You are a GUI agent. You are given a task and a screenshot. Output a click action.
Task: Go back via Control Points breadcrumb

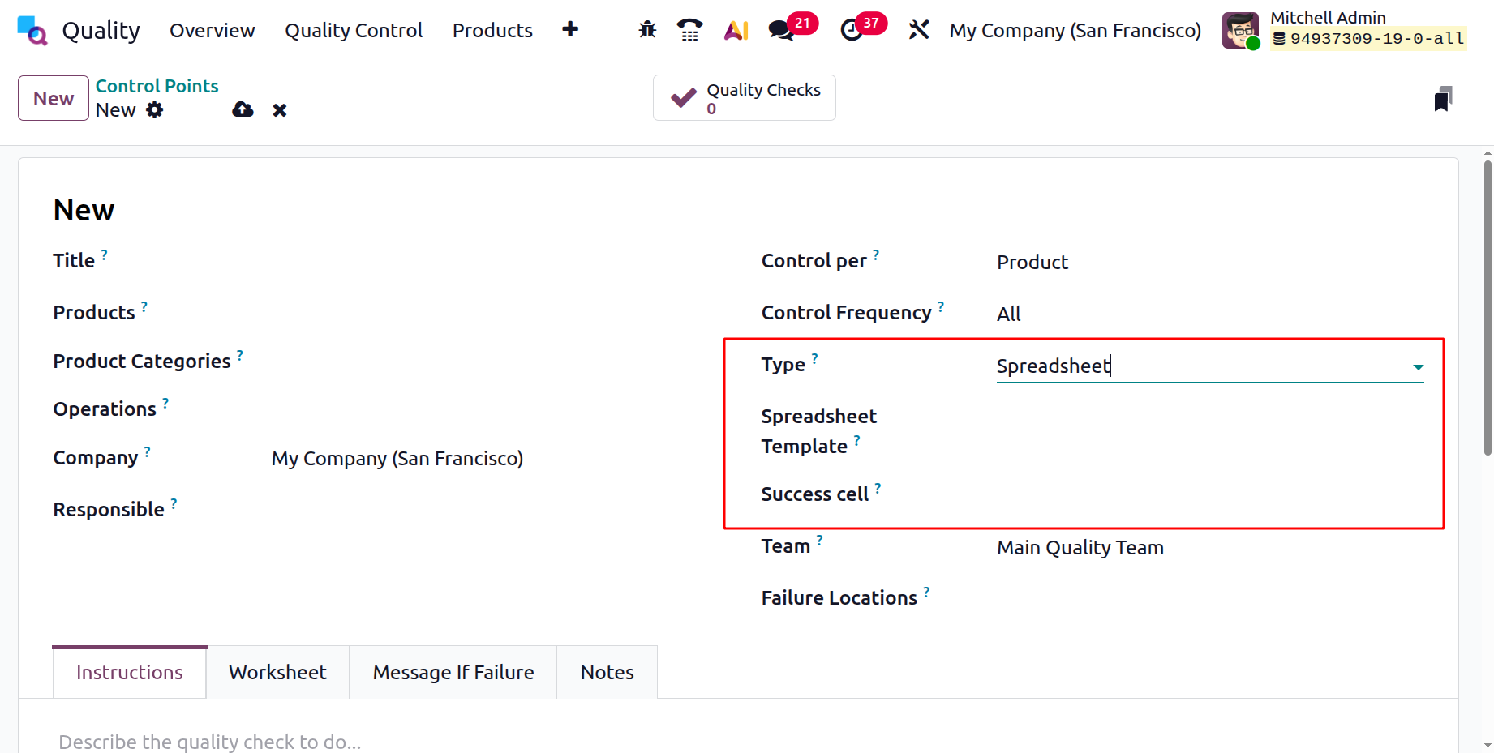click(157, 86)
